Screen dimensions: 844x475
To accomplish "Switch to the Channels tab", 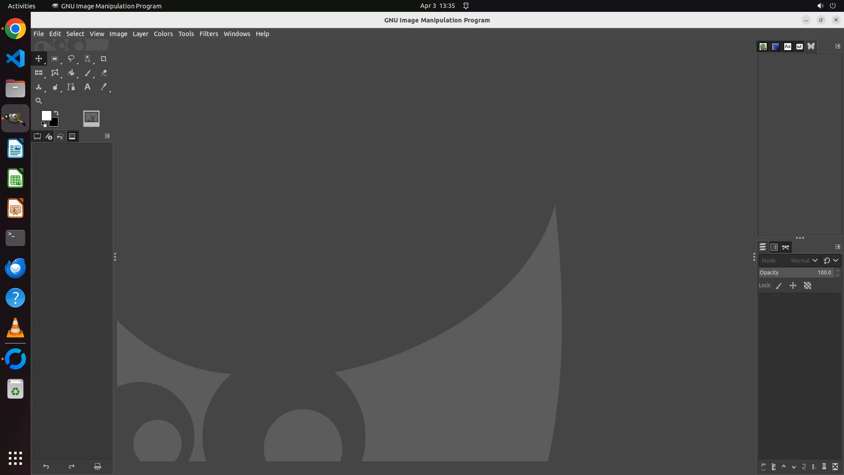I will [x=774, y=247].
